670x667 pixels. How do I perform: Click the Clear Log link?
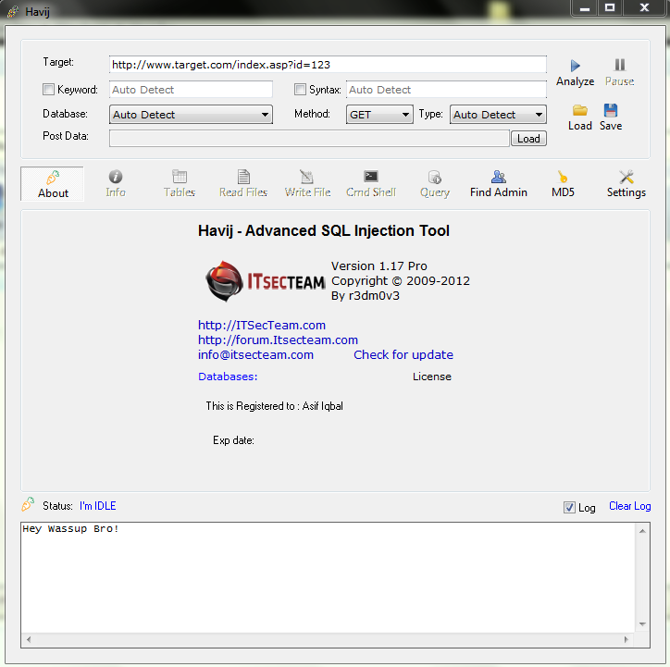tap(630, 506)
